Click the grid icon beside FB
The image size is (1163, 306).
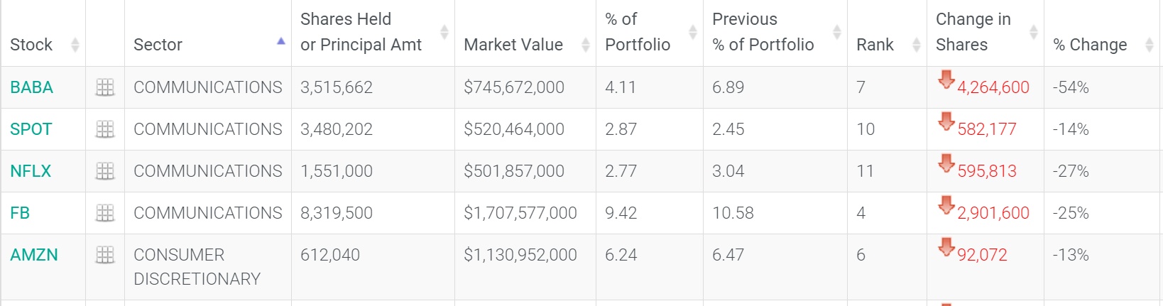105,213
